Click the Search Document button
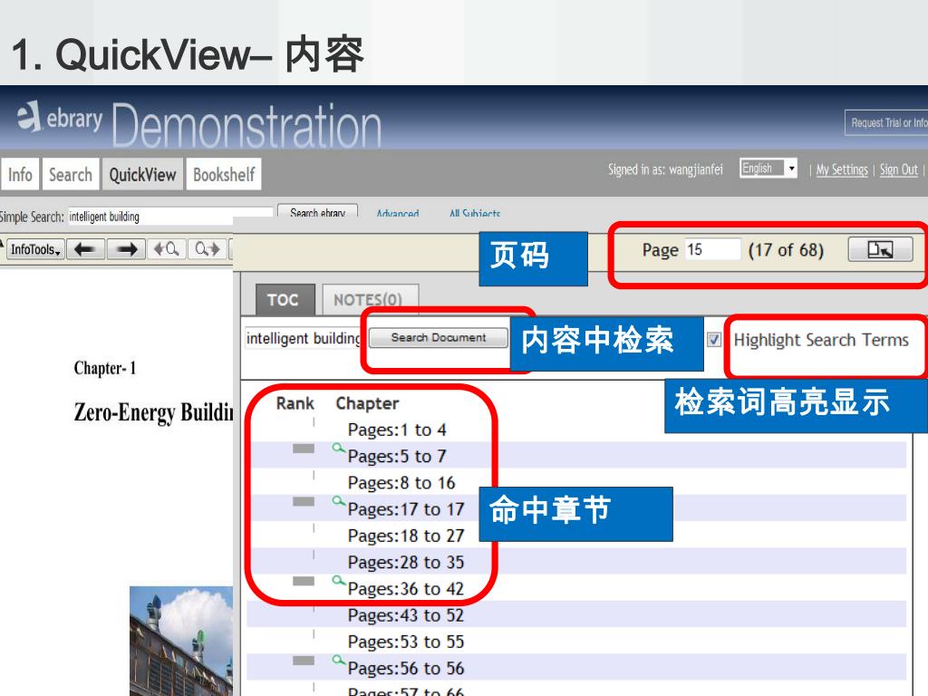Image resolution: width=928 pixels, height=696 pixels. (438, 337)
